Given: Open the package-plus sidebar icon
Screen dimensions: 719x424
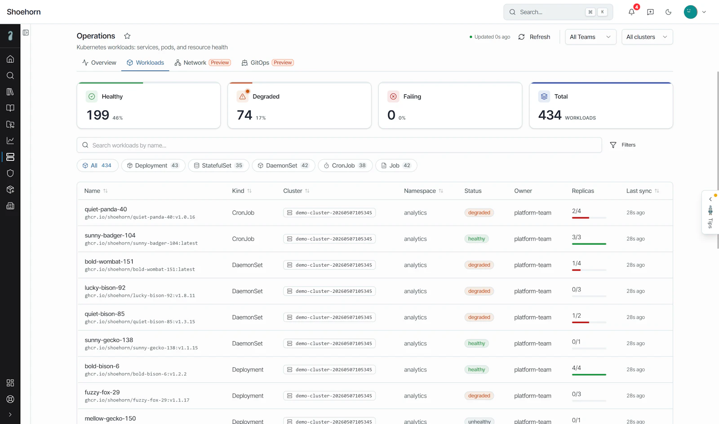Looking at the screenshot, I should (x=10, y=189).
